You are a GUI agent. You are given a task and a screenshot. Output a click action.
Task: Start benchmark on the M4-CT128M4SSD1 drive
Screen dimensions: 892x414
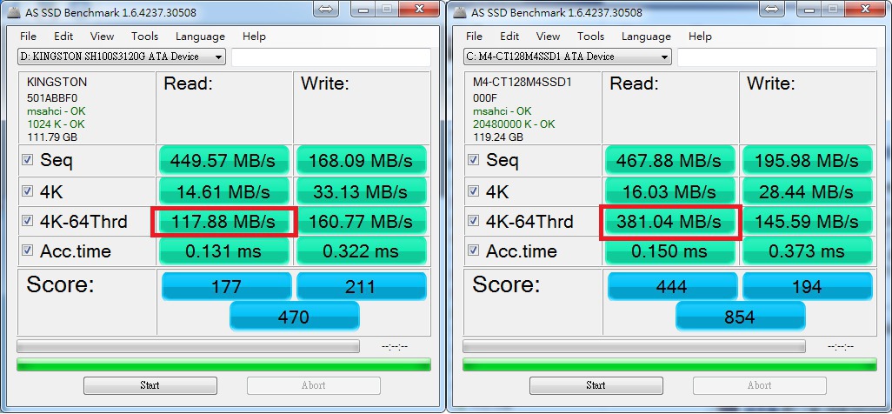pyautogui.click(x=596, y=385)
